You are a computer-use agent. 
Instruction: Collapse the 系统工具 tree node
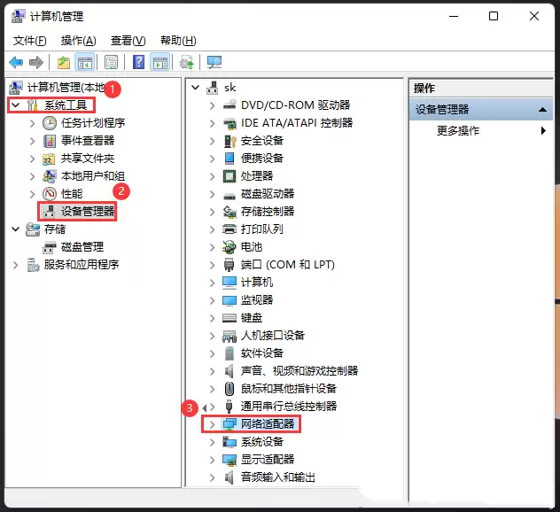(16, 105)
